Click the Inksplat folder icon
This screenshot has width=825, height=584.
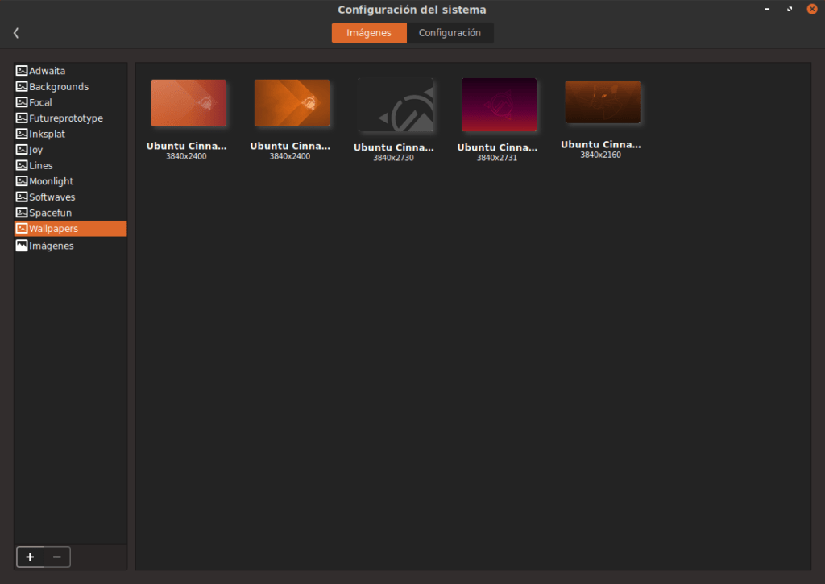(22, 134)
